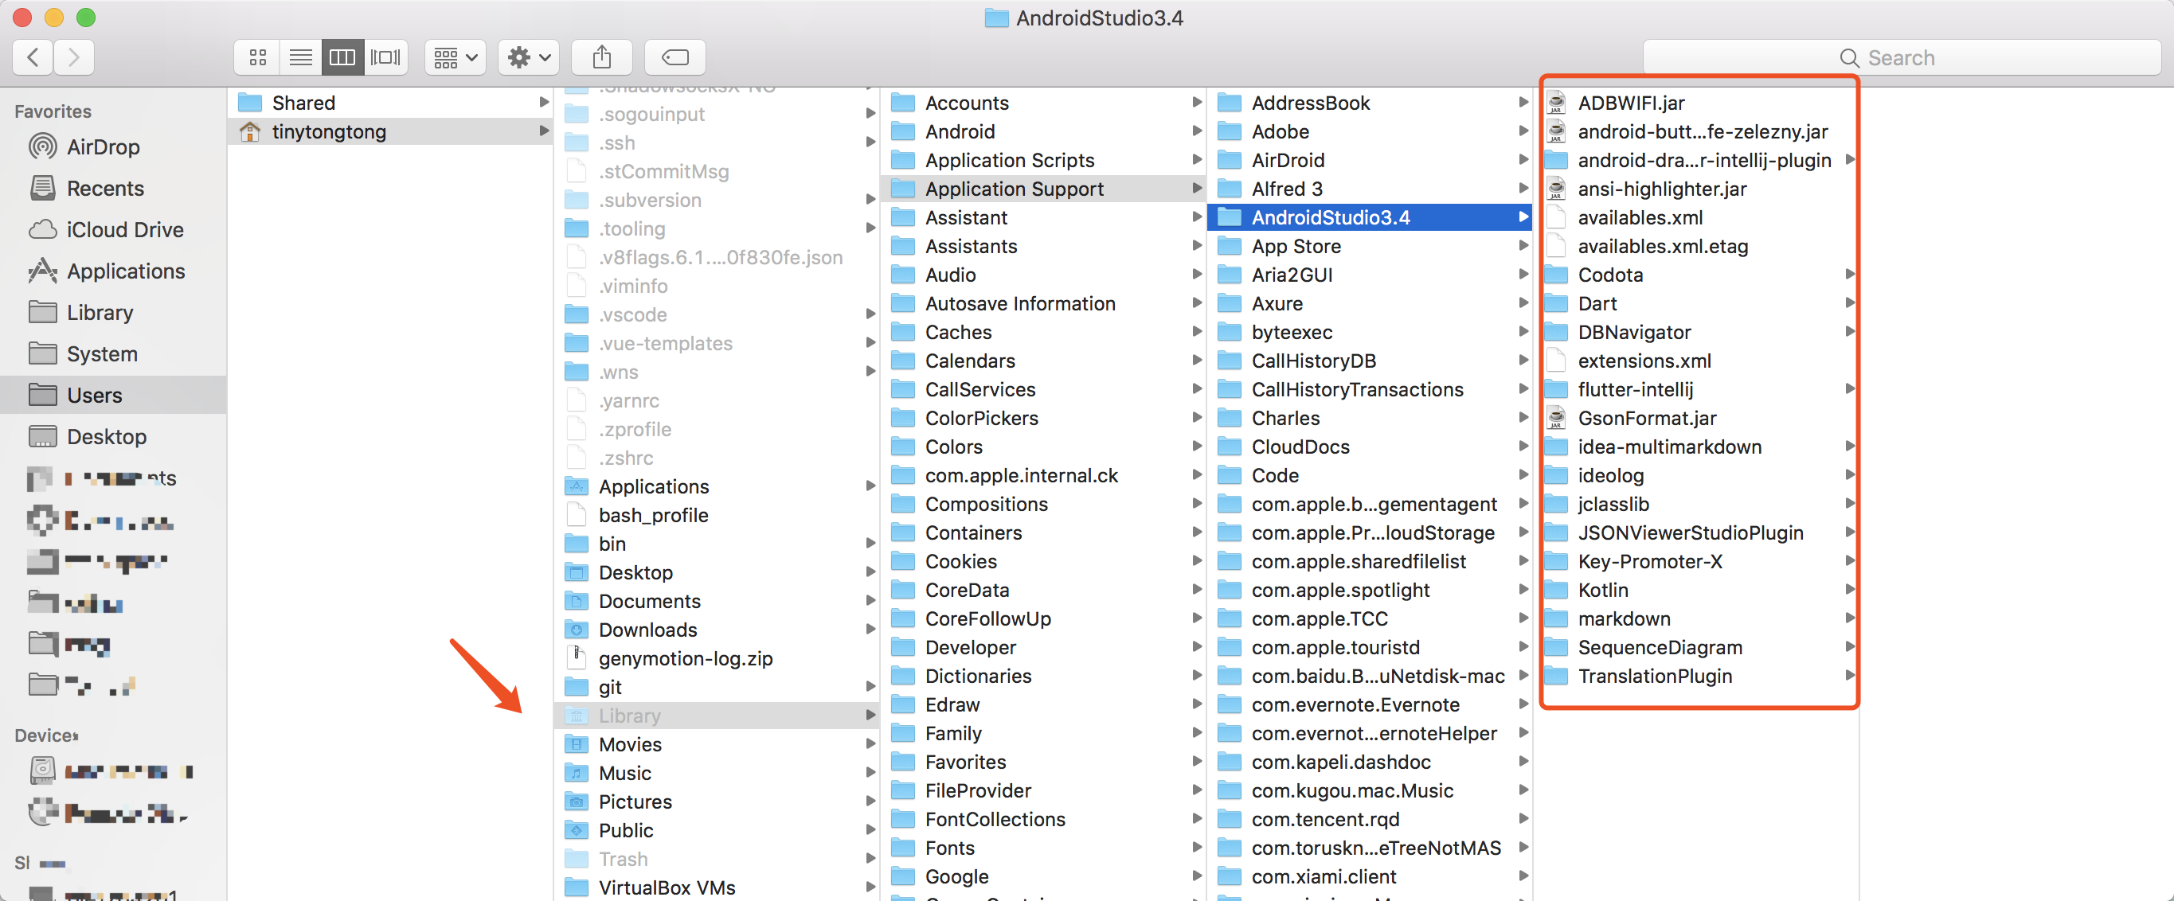Select column view mode
Screen dimensions: 2174x901
342,57
